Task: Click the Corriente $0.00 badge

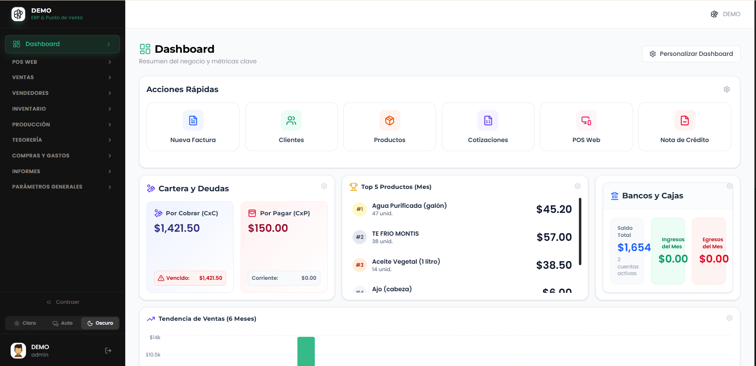Action: coord(284,278)
